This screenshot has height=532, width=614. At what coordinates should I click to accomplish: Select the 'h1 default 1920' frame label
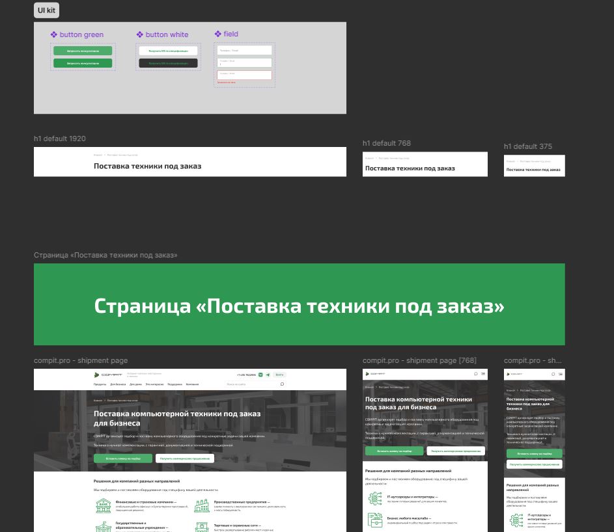[60, 139]
